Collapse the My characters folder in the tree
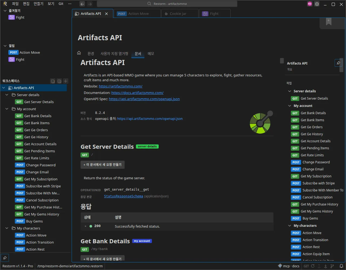Screen dimensions: 346x270 tap(7, 228)
